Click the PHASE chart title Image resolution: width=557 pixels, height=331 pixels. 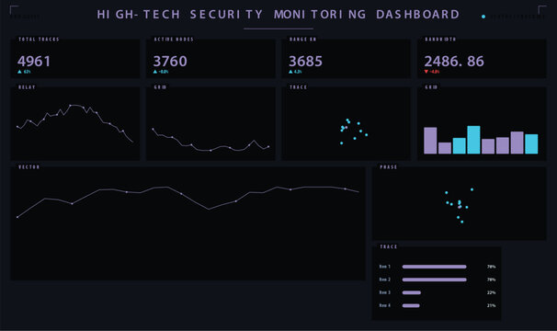pos(388,166)
